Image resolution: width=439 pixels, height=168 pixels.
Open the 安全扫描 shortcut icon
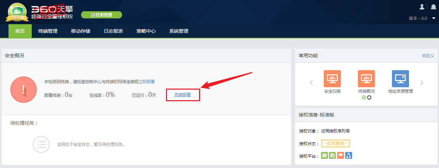click(332, 79)
